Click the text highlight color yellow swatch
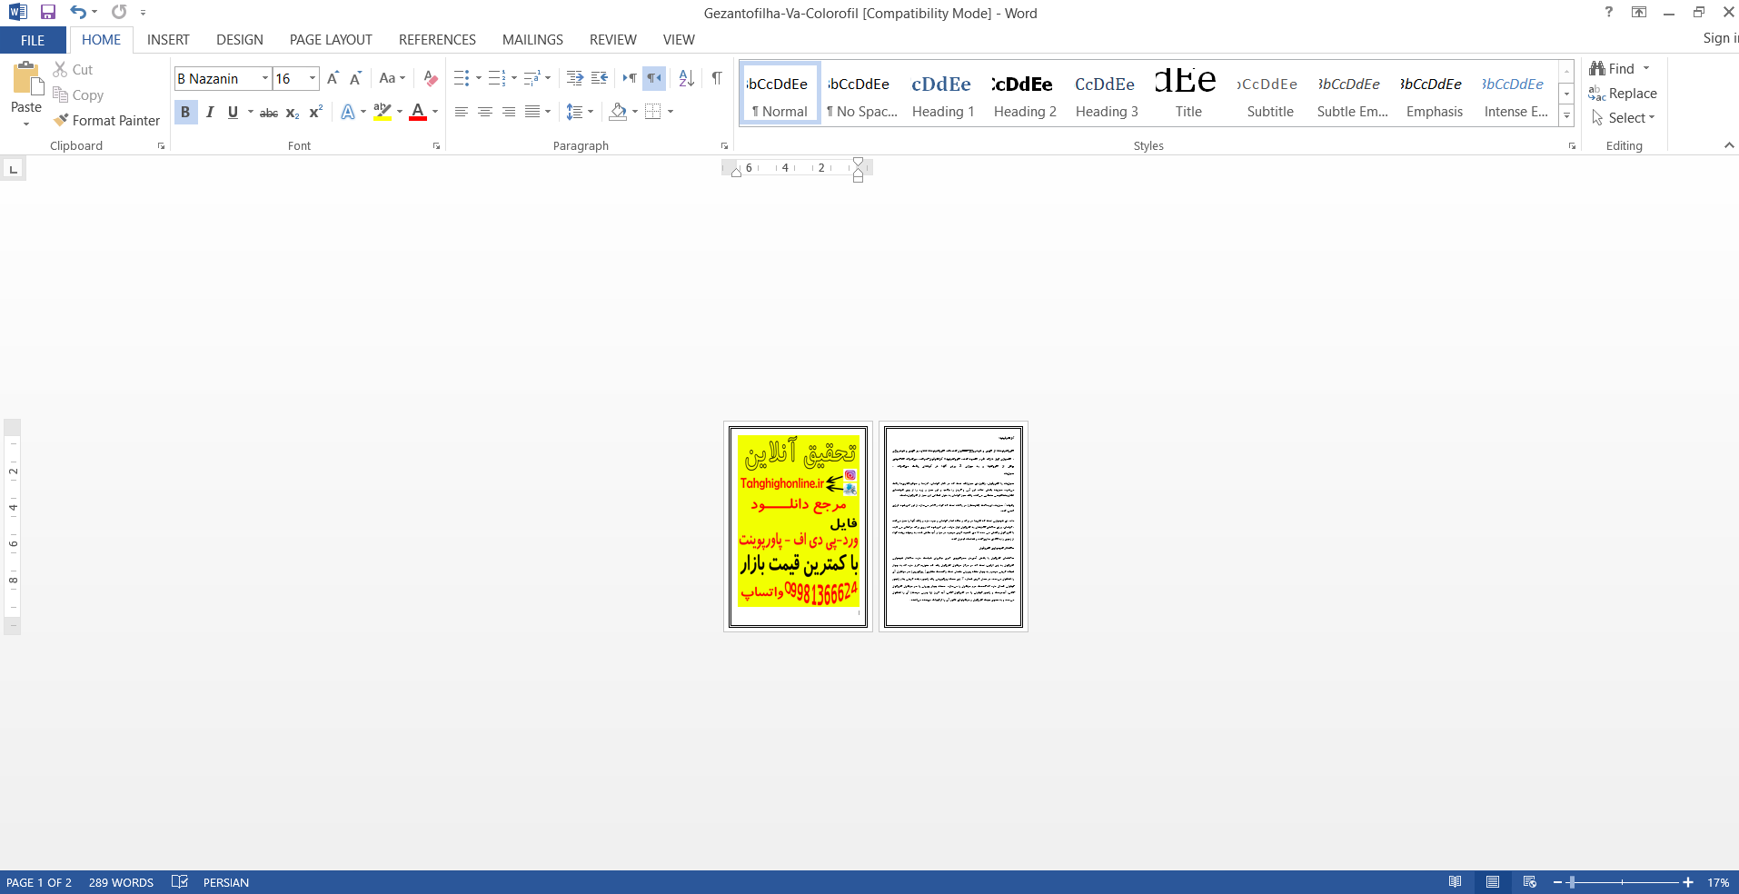Viewport: 1739px width, 894px height. [383, 113]
